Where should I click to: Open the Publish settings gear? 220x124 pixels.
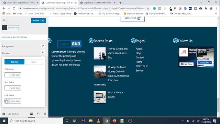(43, 21)
